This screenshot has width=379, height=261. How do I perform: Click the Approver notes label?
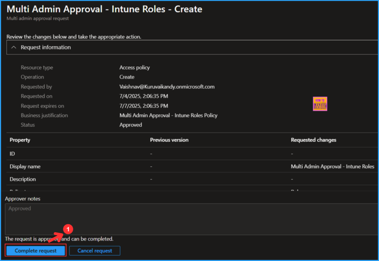tap(23, 199)
